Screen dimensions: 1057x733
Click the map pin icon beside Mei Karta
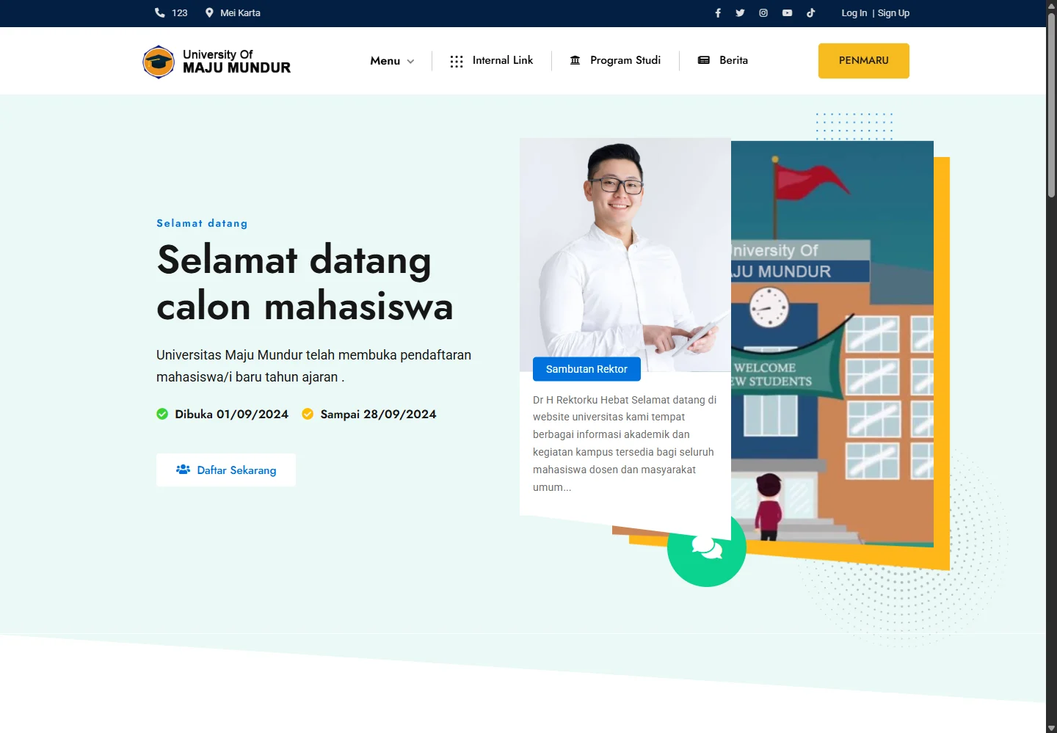[x=209, y=12]
